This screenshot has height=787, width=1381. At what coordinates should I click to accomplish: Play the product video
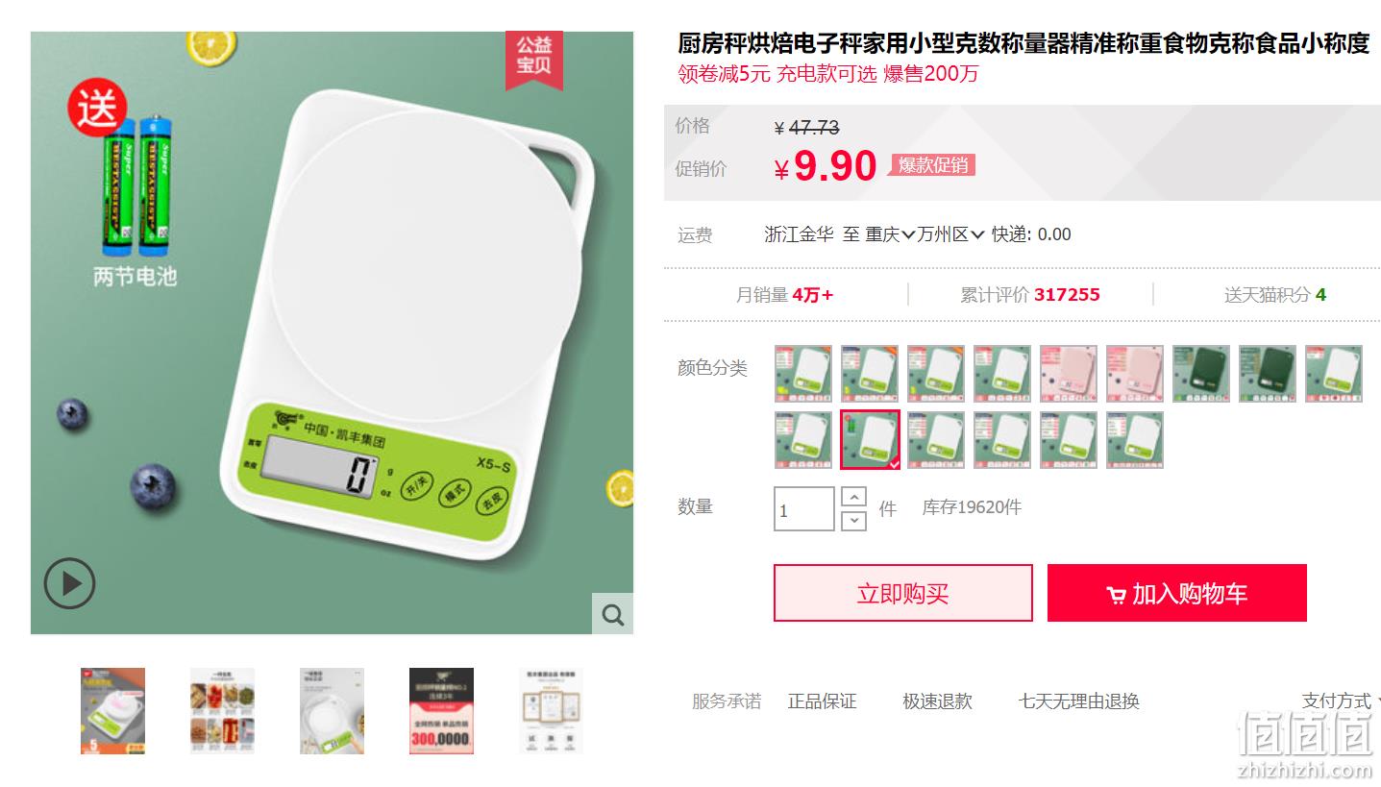click(69, 583)
